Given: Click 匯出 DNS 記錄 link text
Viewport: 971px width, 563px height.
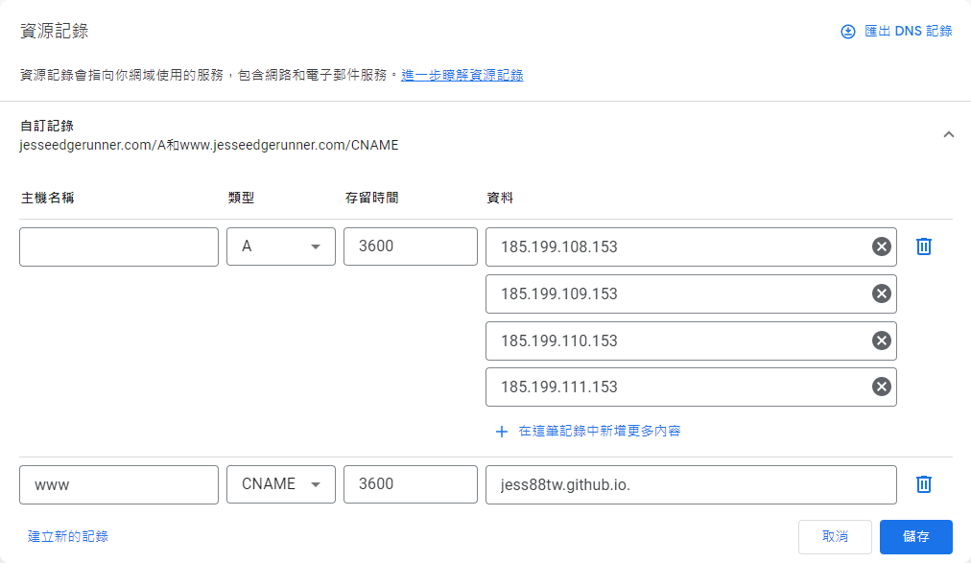Looking at the screenshot, I should click(909, 31).
